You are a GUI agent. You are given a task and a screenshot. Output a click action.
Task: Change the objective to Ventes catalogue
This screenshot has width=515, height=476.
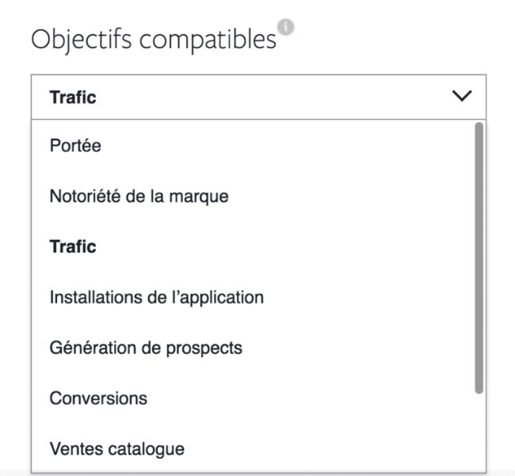pyautogui.click(x=116, y=449)
